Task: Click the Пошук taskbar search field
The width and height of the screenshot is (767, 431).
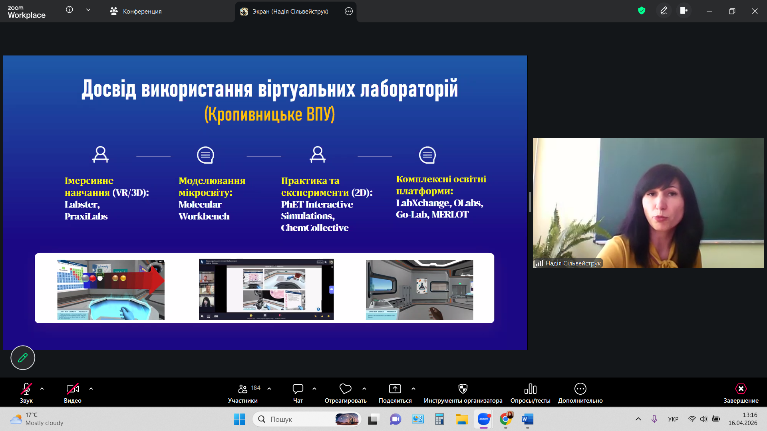Action: tap(307, 419)
